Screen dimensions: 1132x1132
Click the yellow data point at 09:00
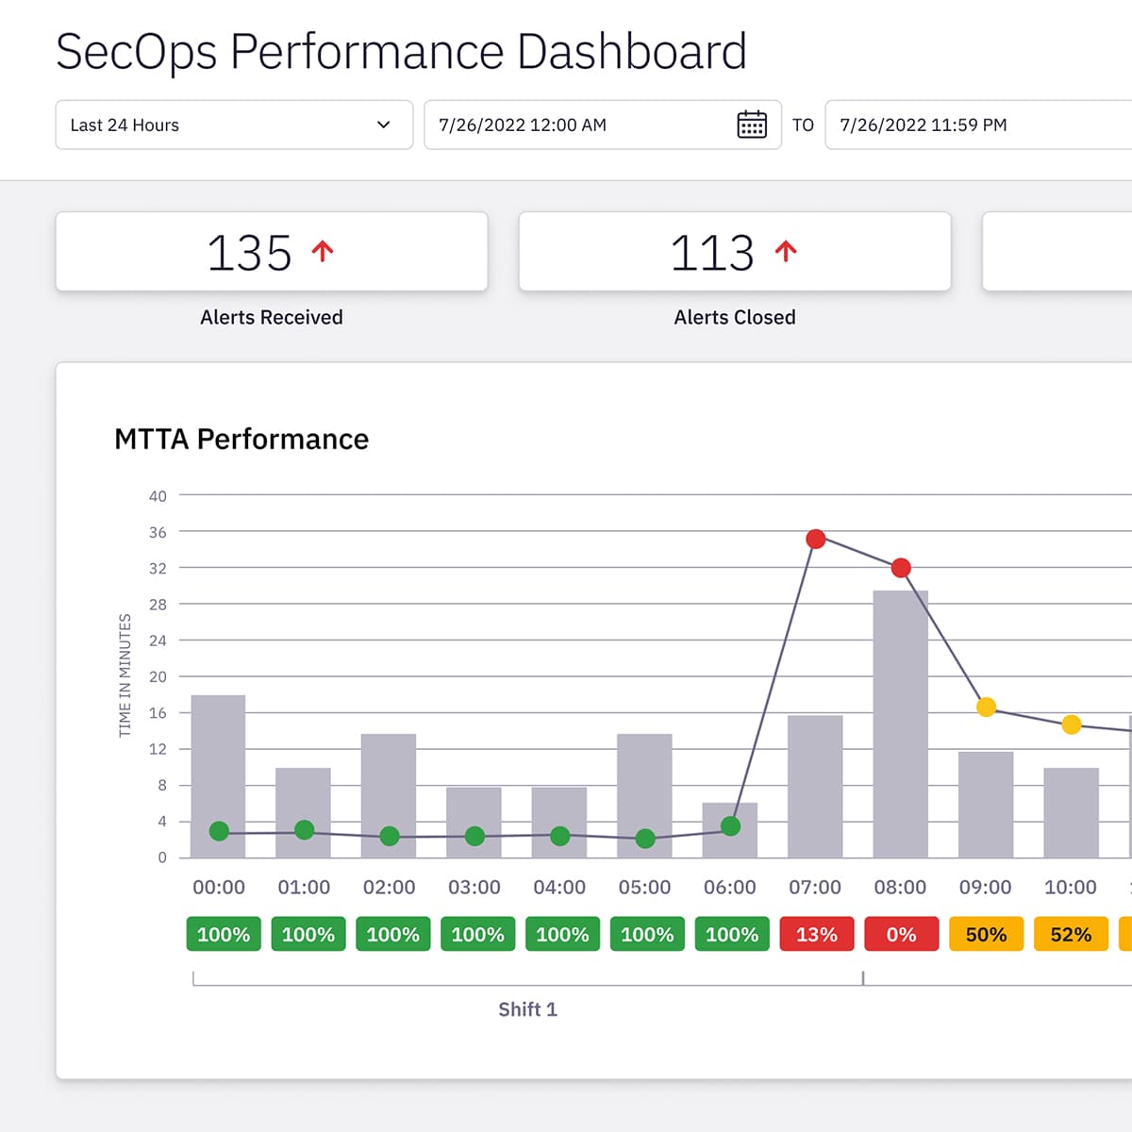tap(987, 707)
